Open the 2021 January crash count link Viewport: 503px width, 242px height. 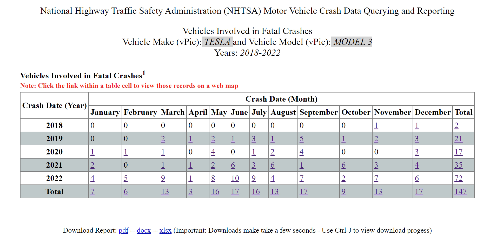click(92, 165)
